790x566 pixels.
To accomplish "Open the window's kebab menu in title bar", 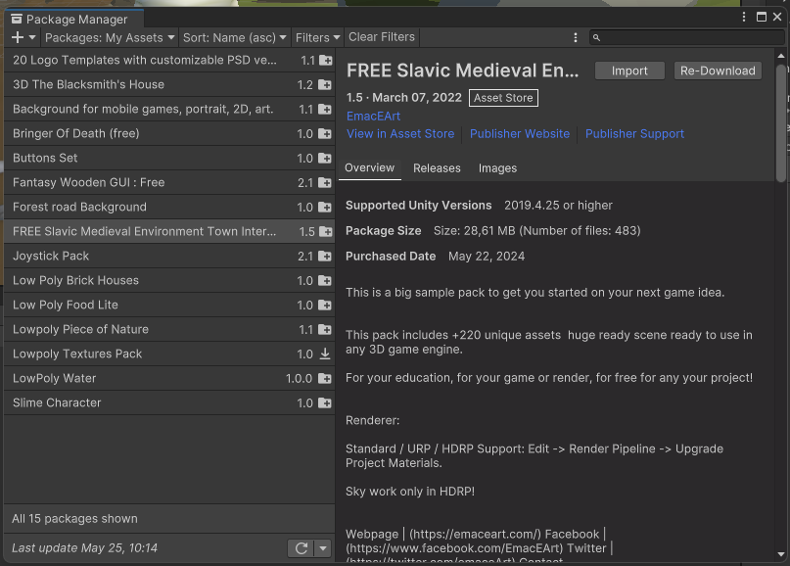I will tap(744, 17).
